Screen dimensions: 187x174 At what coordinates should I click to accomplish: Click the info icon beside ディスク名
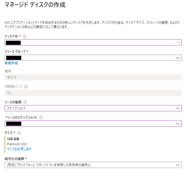click(x=25, y=37)
